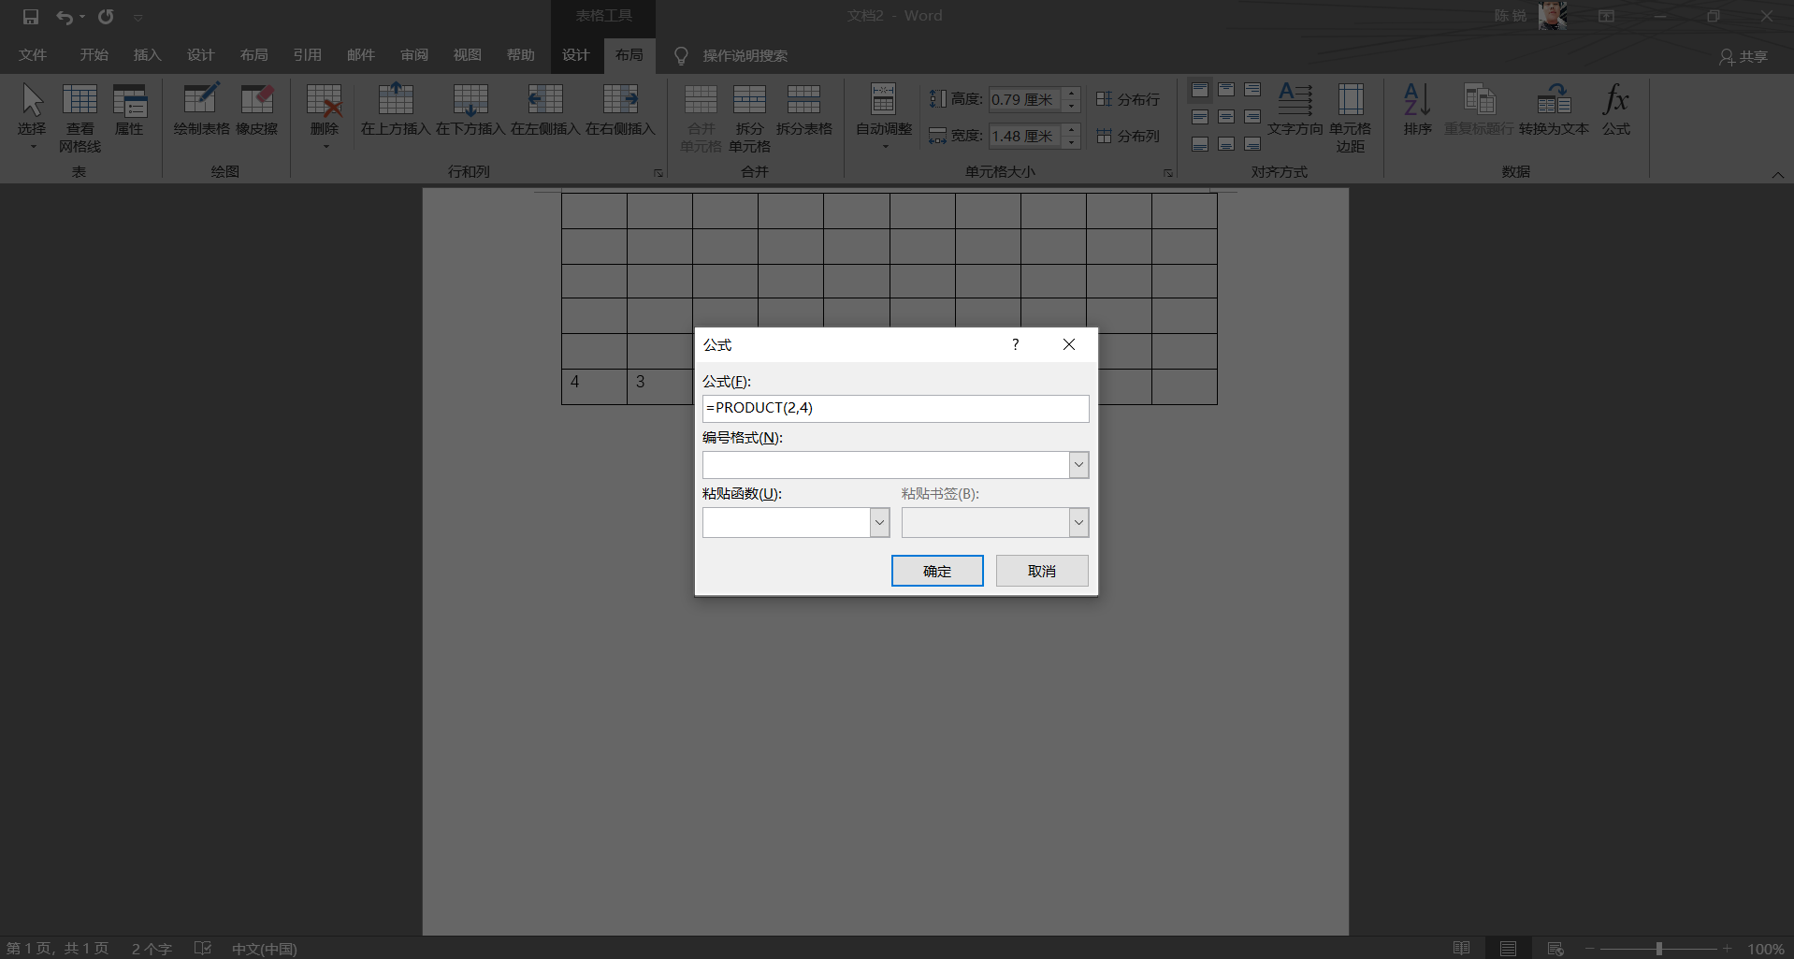
Task: Select Align Top Right alignment
Action: (x=1252, y=90)
